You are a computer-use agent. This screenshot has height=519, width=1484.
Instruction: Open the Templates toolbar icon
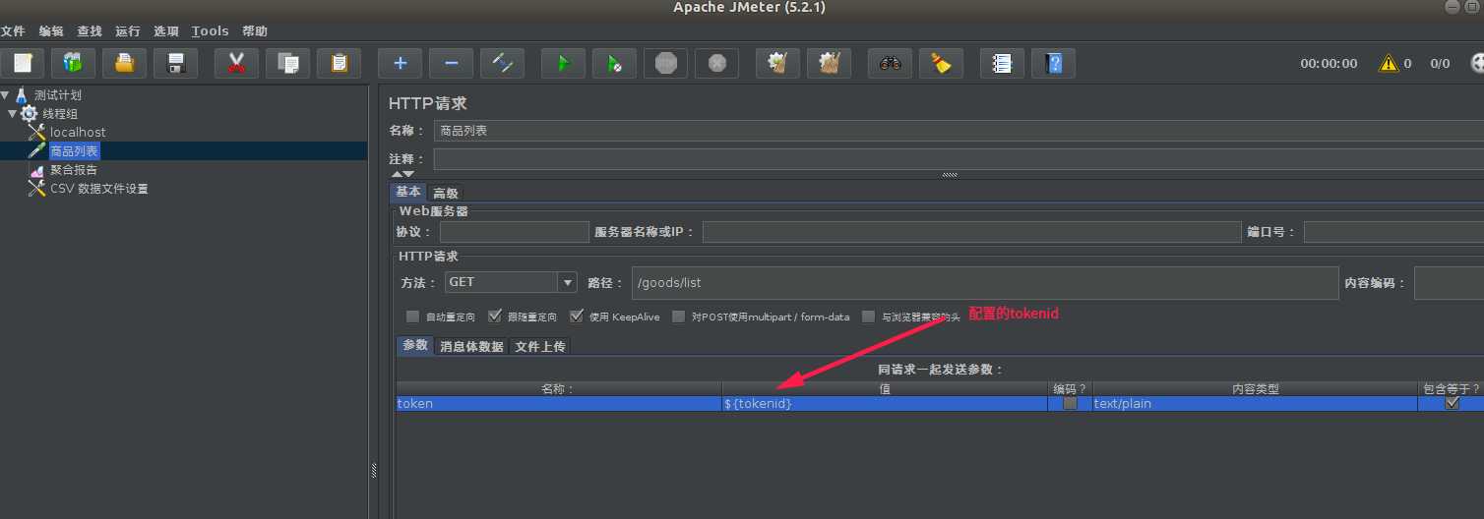[73, 64]
